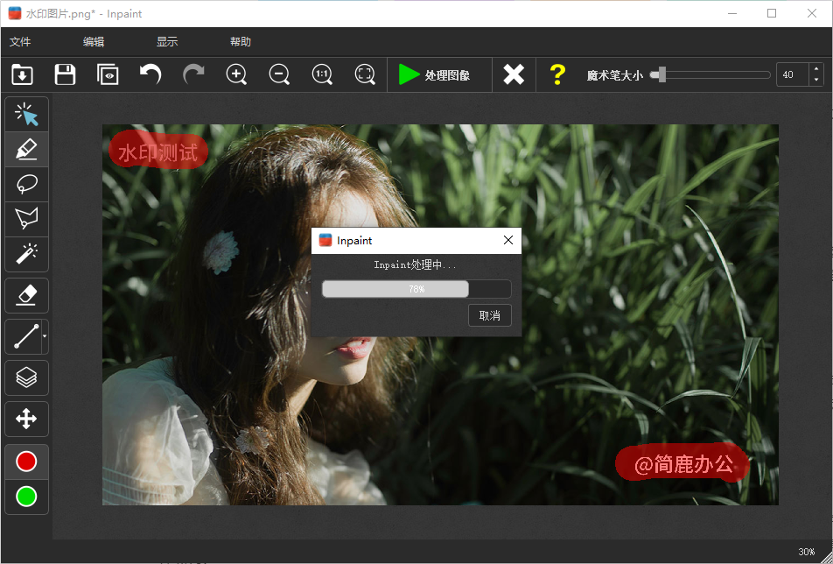Select the green marker color
The height and width of the screenshot is (564, 833).
point(26,497)
